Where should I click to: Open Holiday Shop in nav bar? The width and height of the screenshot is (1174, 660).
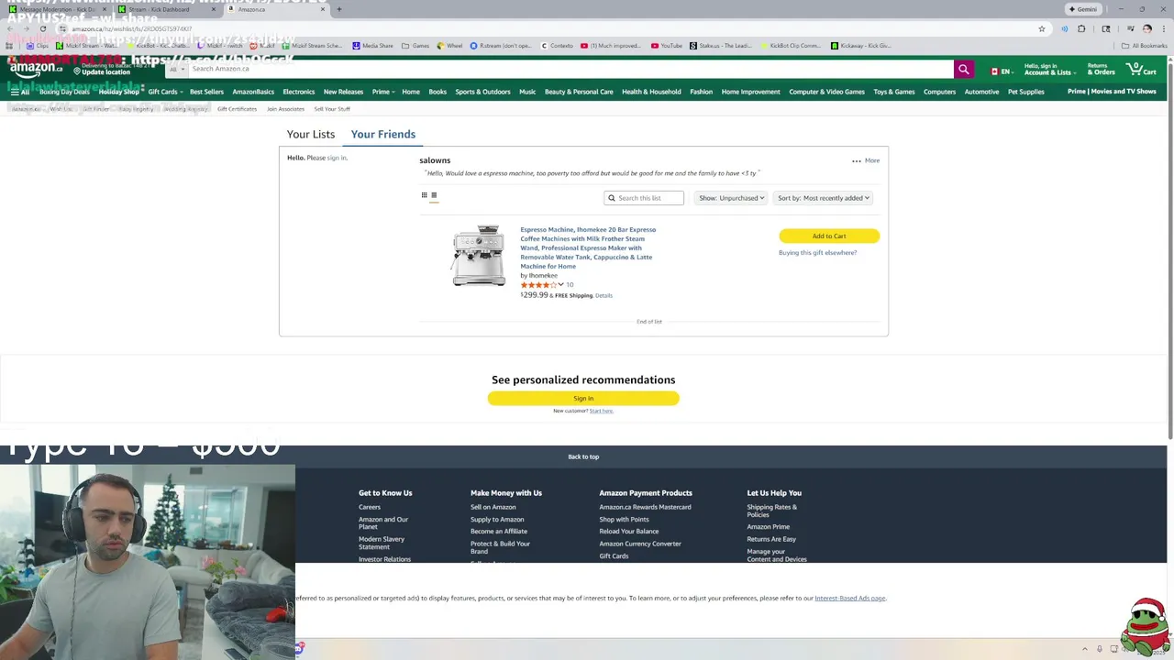[x=118, y=92]
